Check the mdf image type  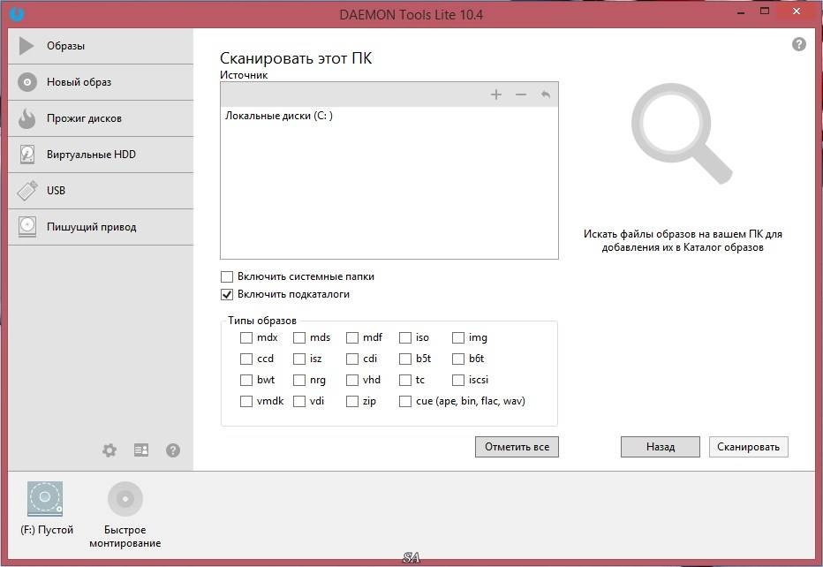[x=352, y=337]
